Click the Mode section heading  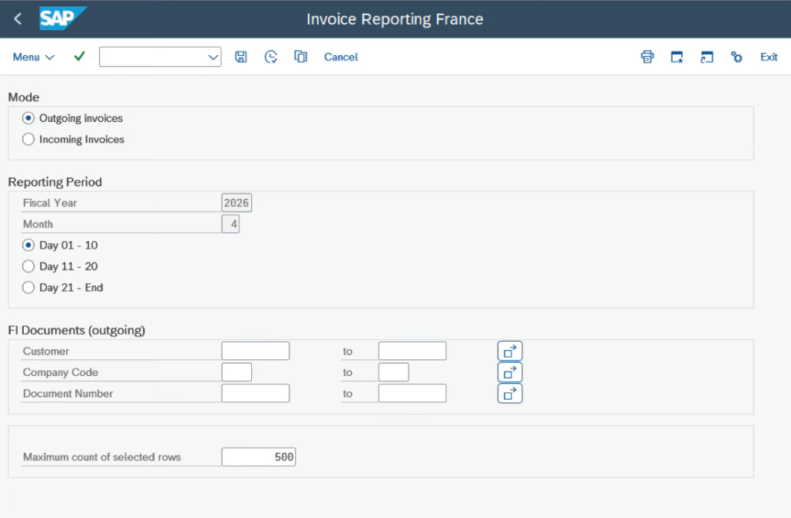click(24, 97)
